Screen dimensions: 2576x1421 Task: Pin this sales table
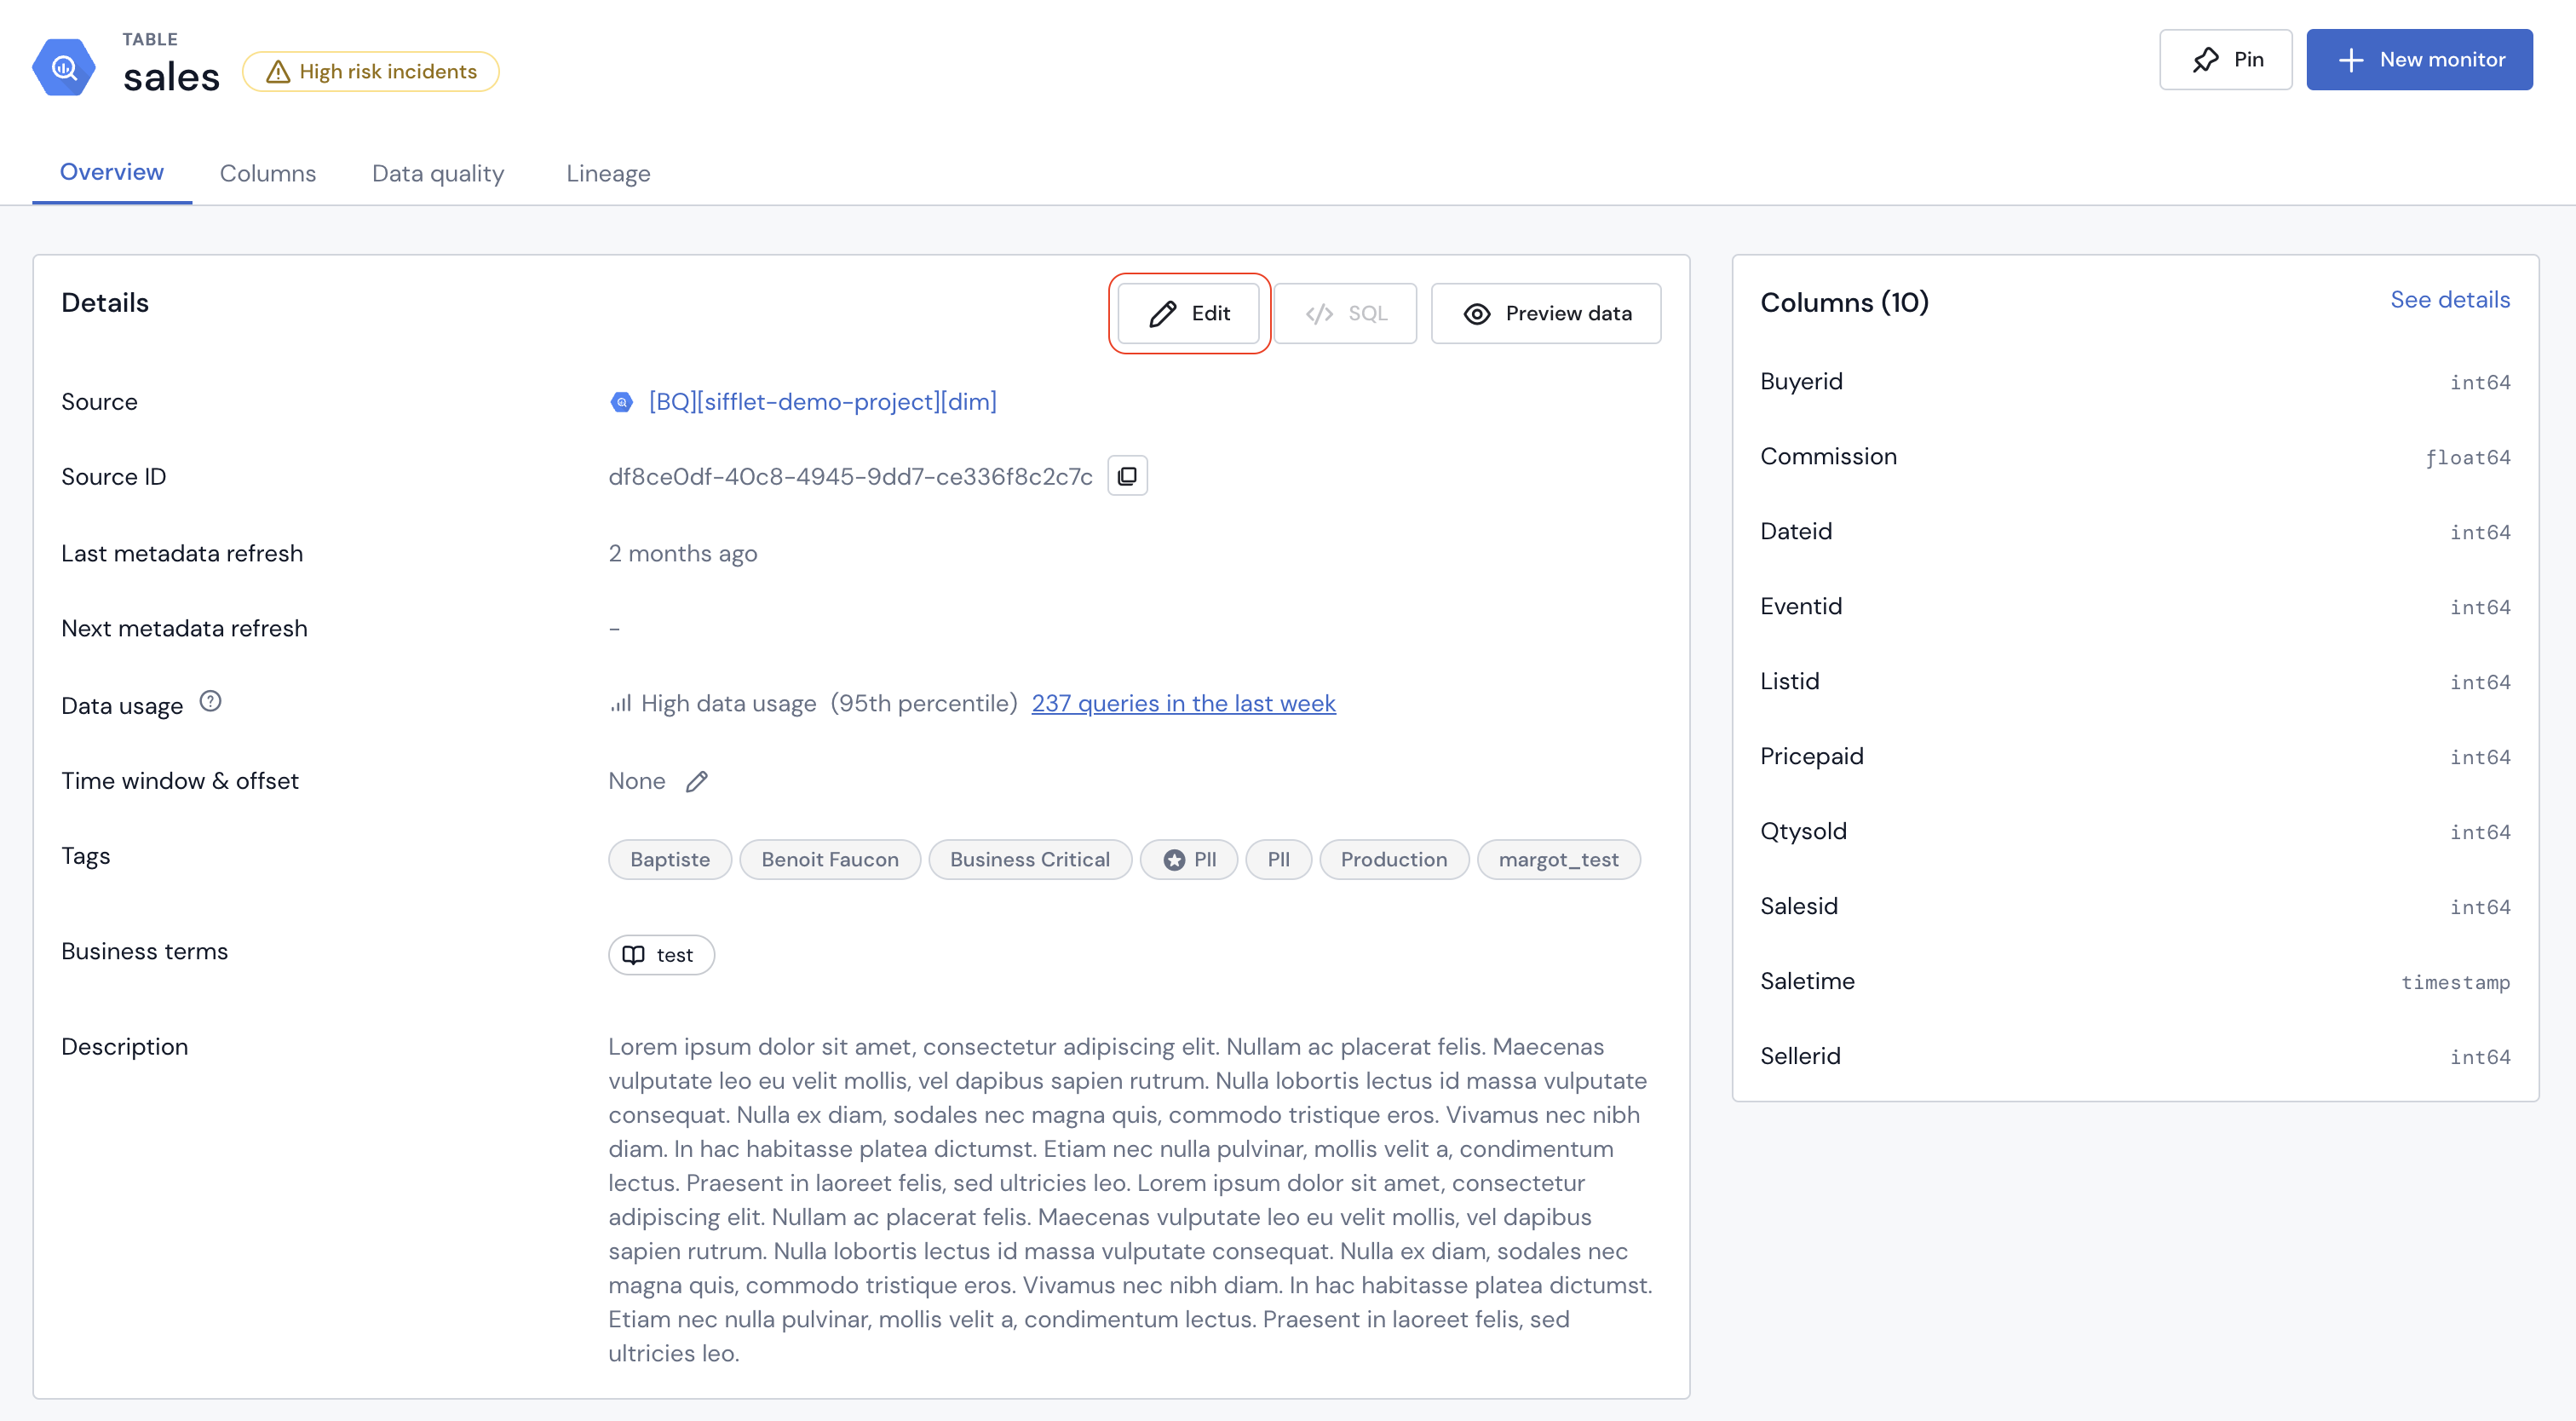pyautogui.click(x=2225, y=60)
